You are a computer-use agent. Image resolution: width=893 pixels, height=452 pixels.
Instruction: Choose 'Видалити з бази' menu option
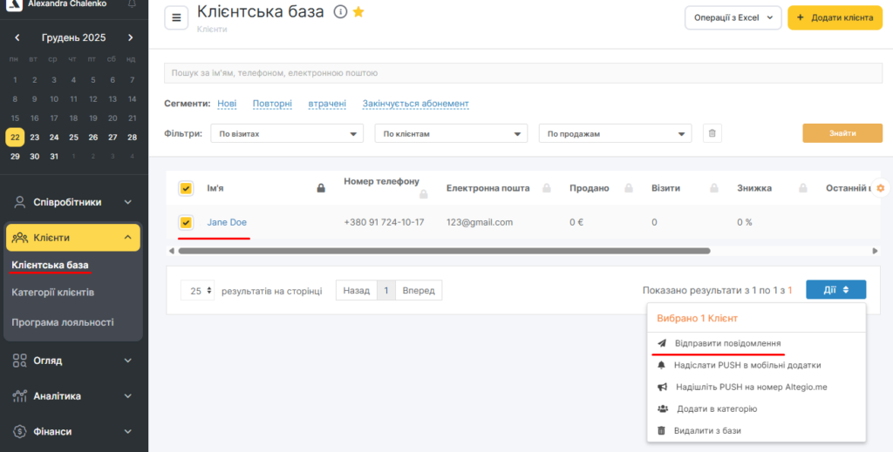(706, 430)
